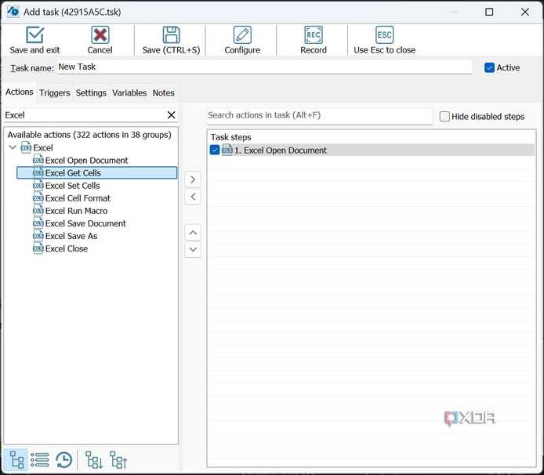Select the Excel Save Document action
Viewport: 544px width, 475px height.
(x=85, y=223)
